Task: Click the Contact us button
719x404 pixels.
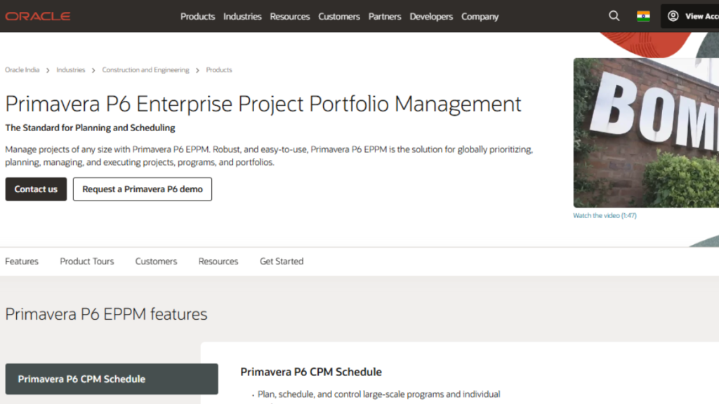Action: (x=36, y=189)
